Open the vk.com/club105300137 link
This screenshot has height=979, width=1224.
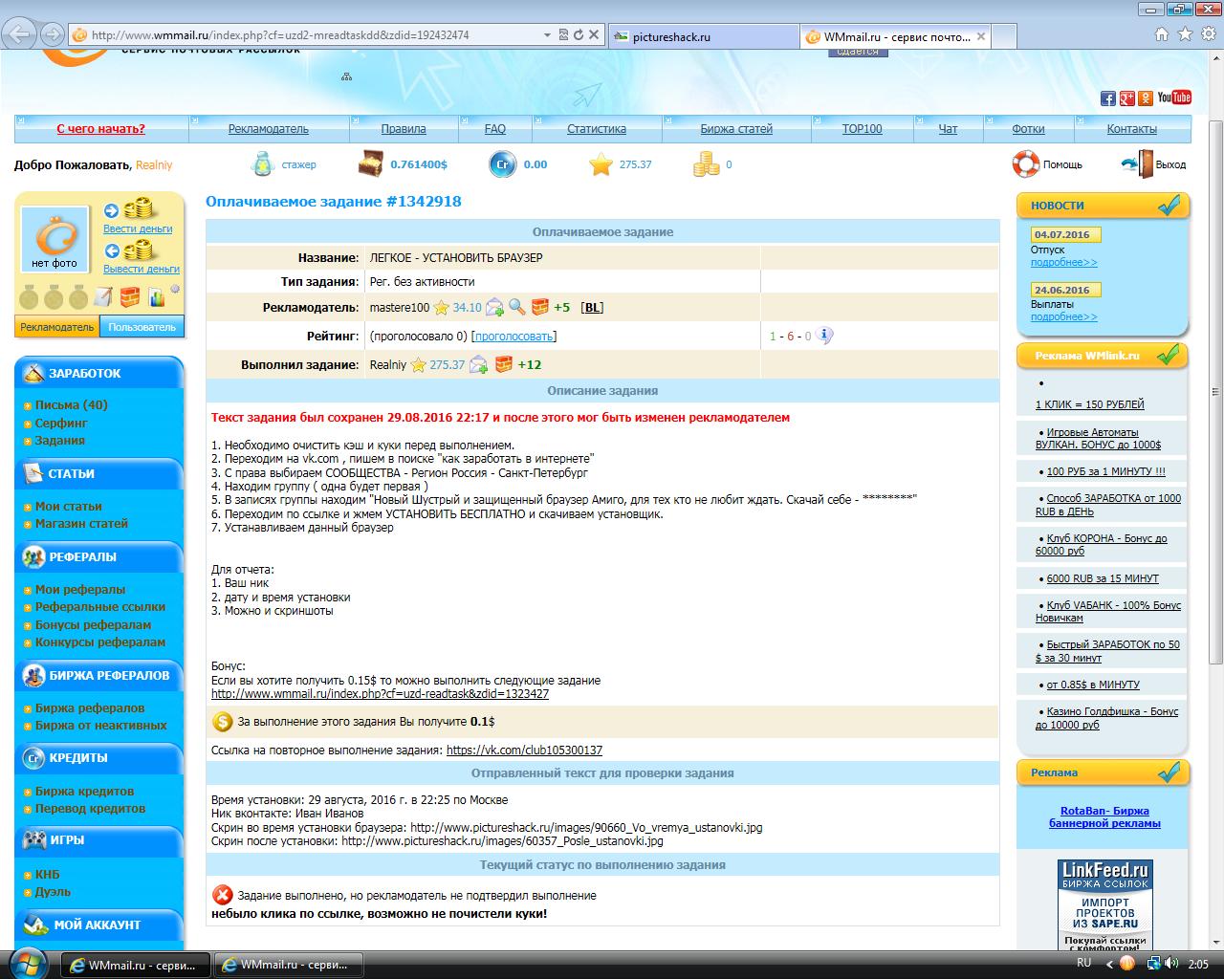coord(524,751)
